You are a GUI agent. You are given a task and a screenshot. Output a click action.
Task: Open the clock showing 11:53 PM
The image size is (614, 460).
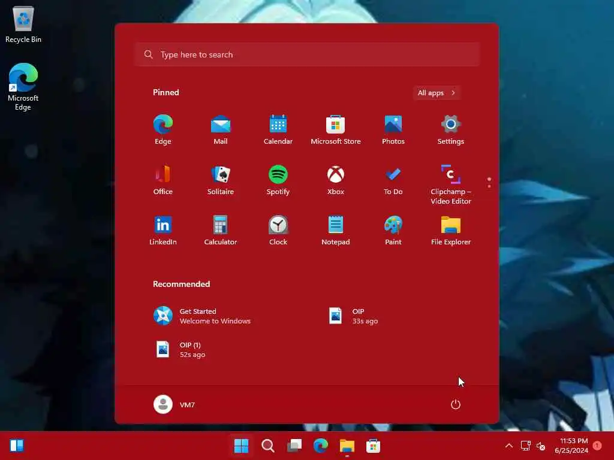571,446
